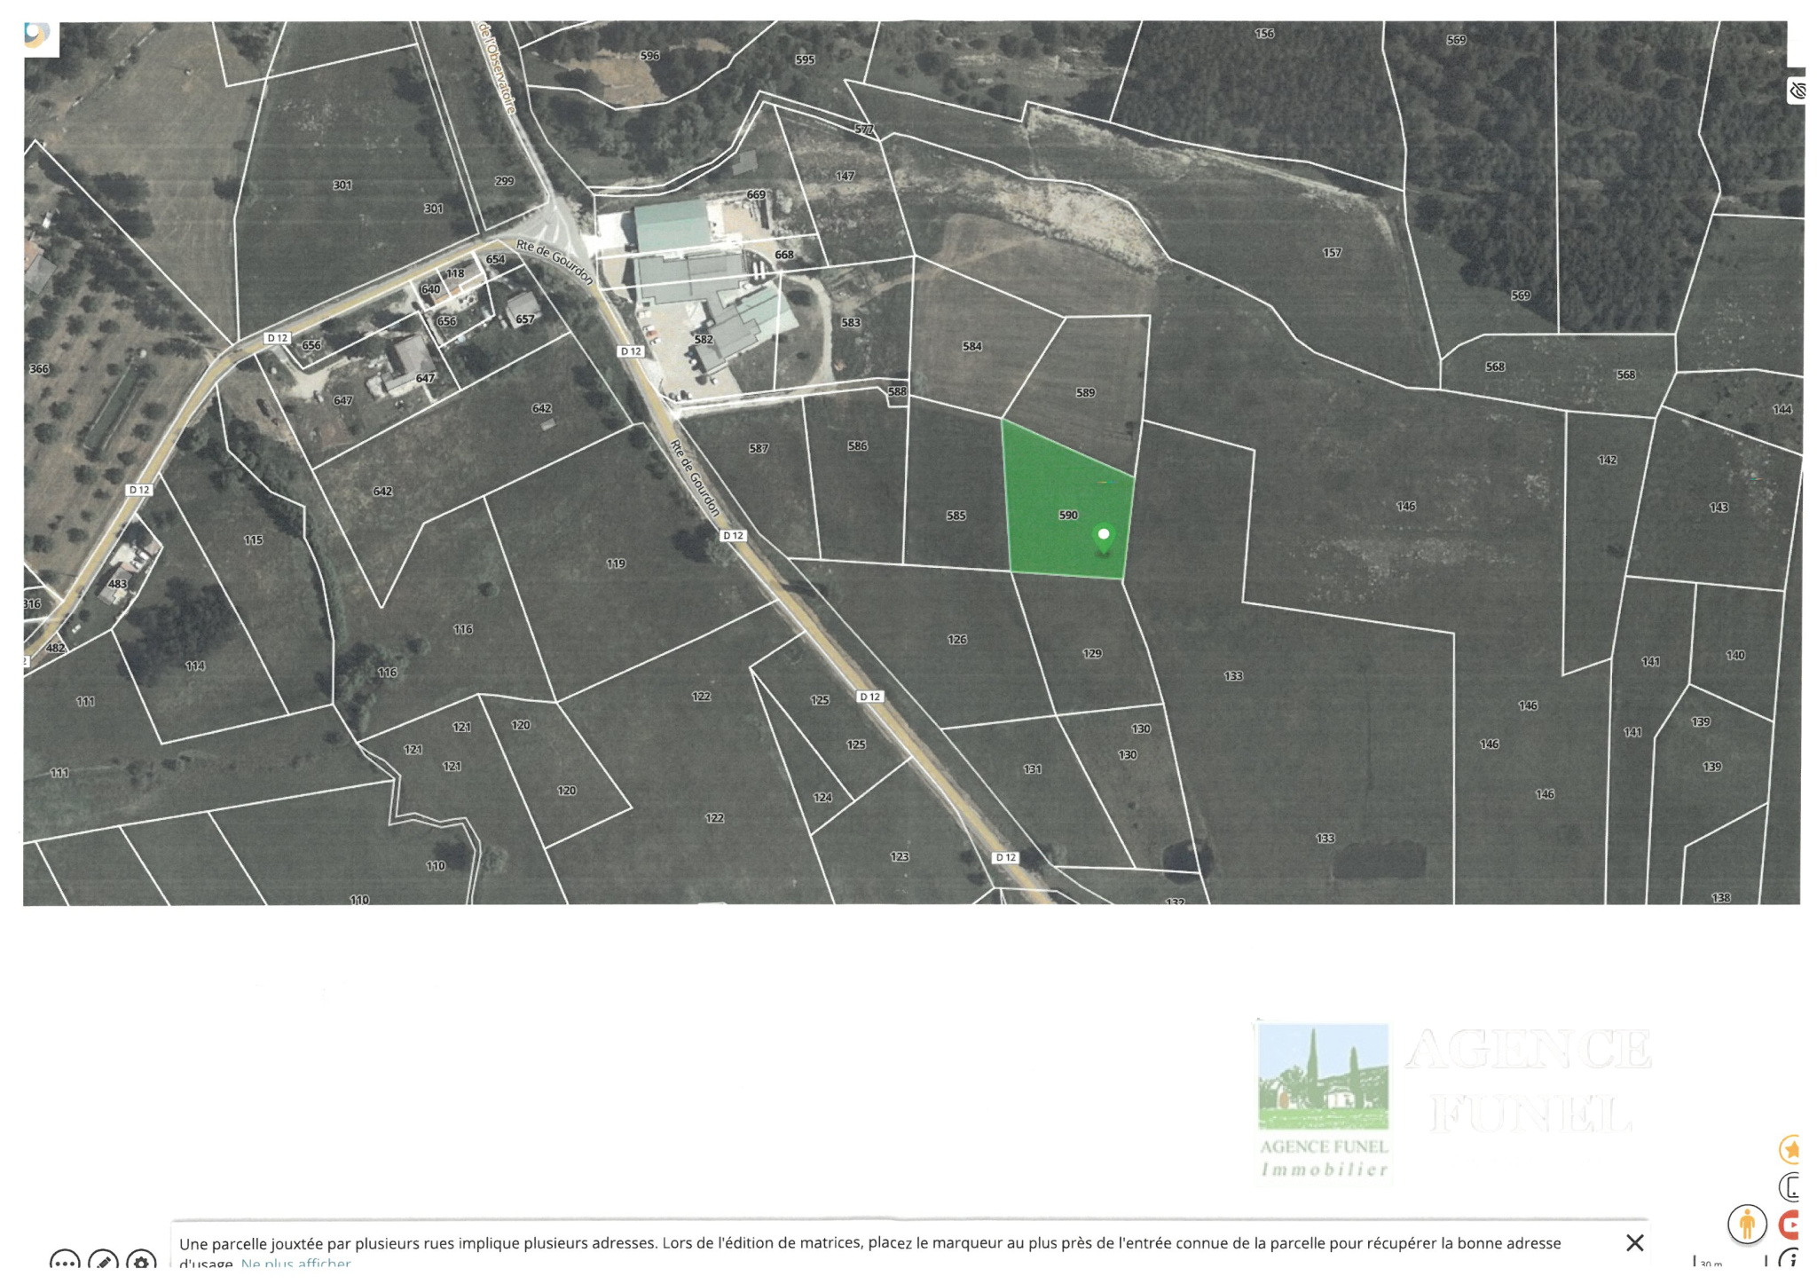
Task: Click the hidden-eye visibility toggle on the map
Action: click(x=1797, y=91)
